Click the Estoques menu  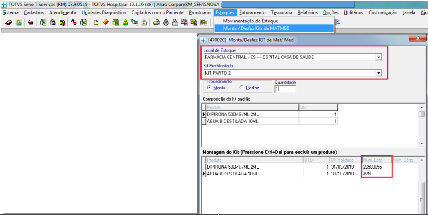pyautogui.click(x=225, y=12)
